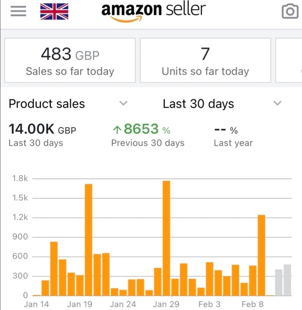
Task: Open the Sales so far today card
Action: (70, 60)
